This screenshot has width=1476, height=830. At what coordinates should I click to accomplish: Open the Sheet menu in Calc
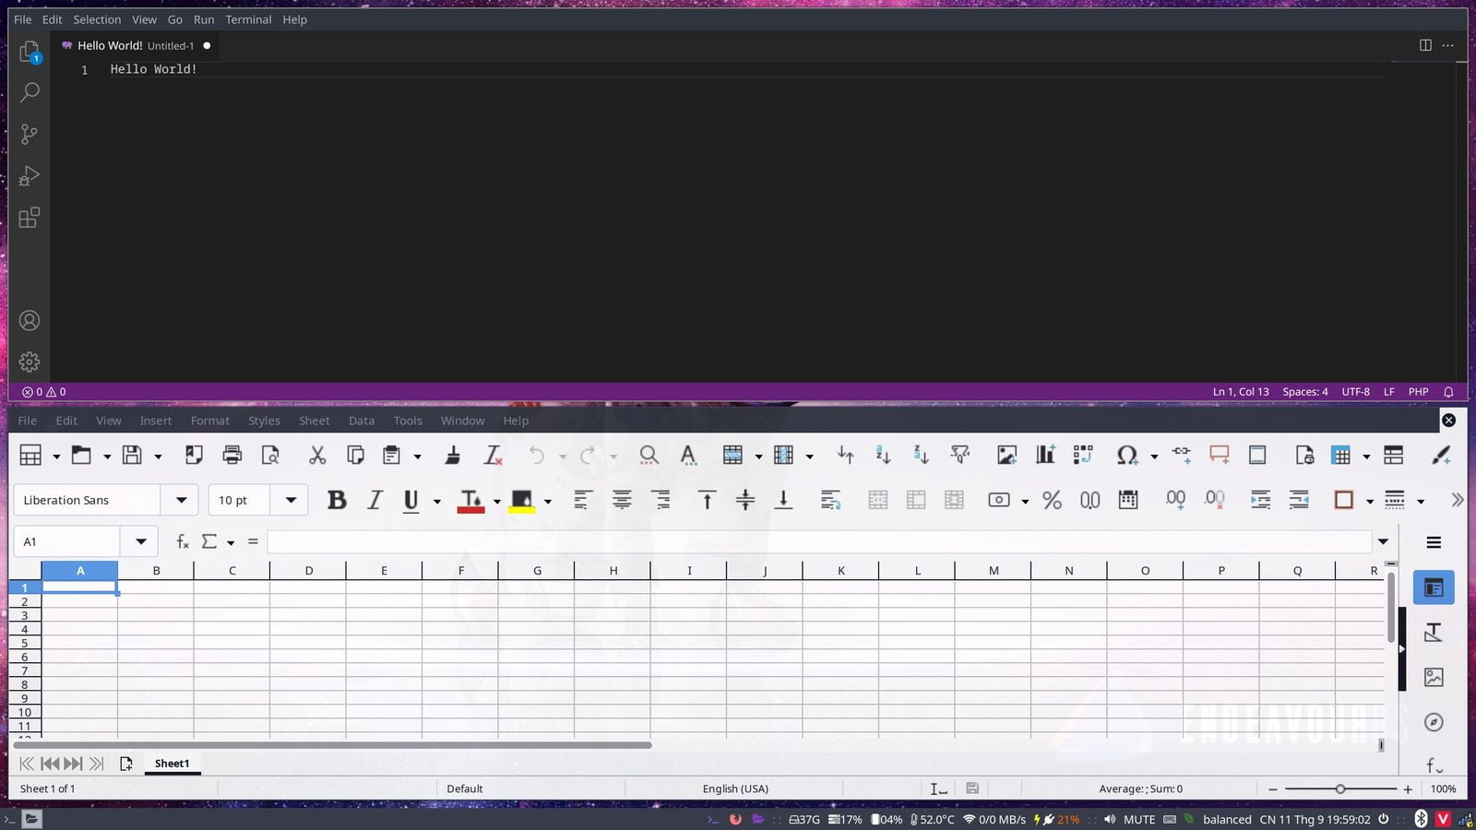pos(314,421)
